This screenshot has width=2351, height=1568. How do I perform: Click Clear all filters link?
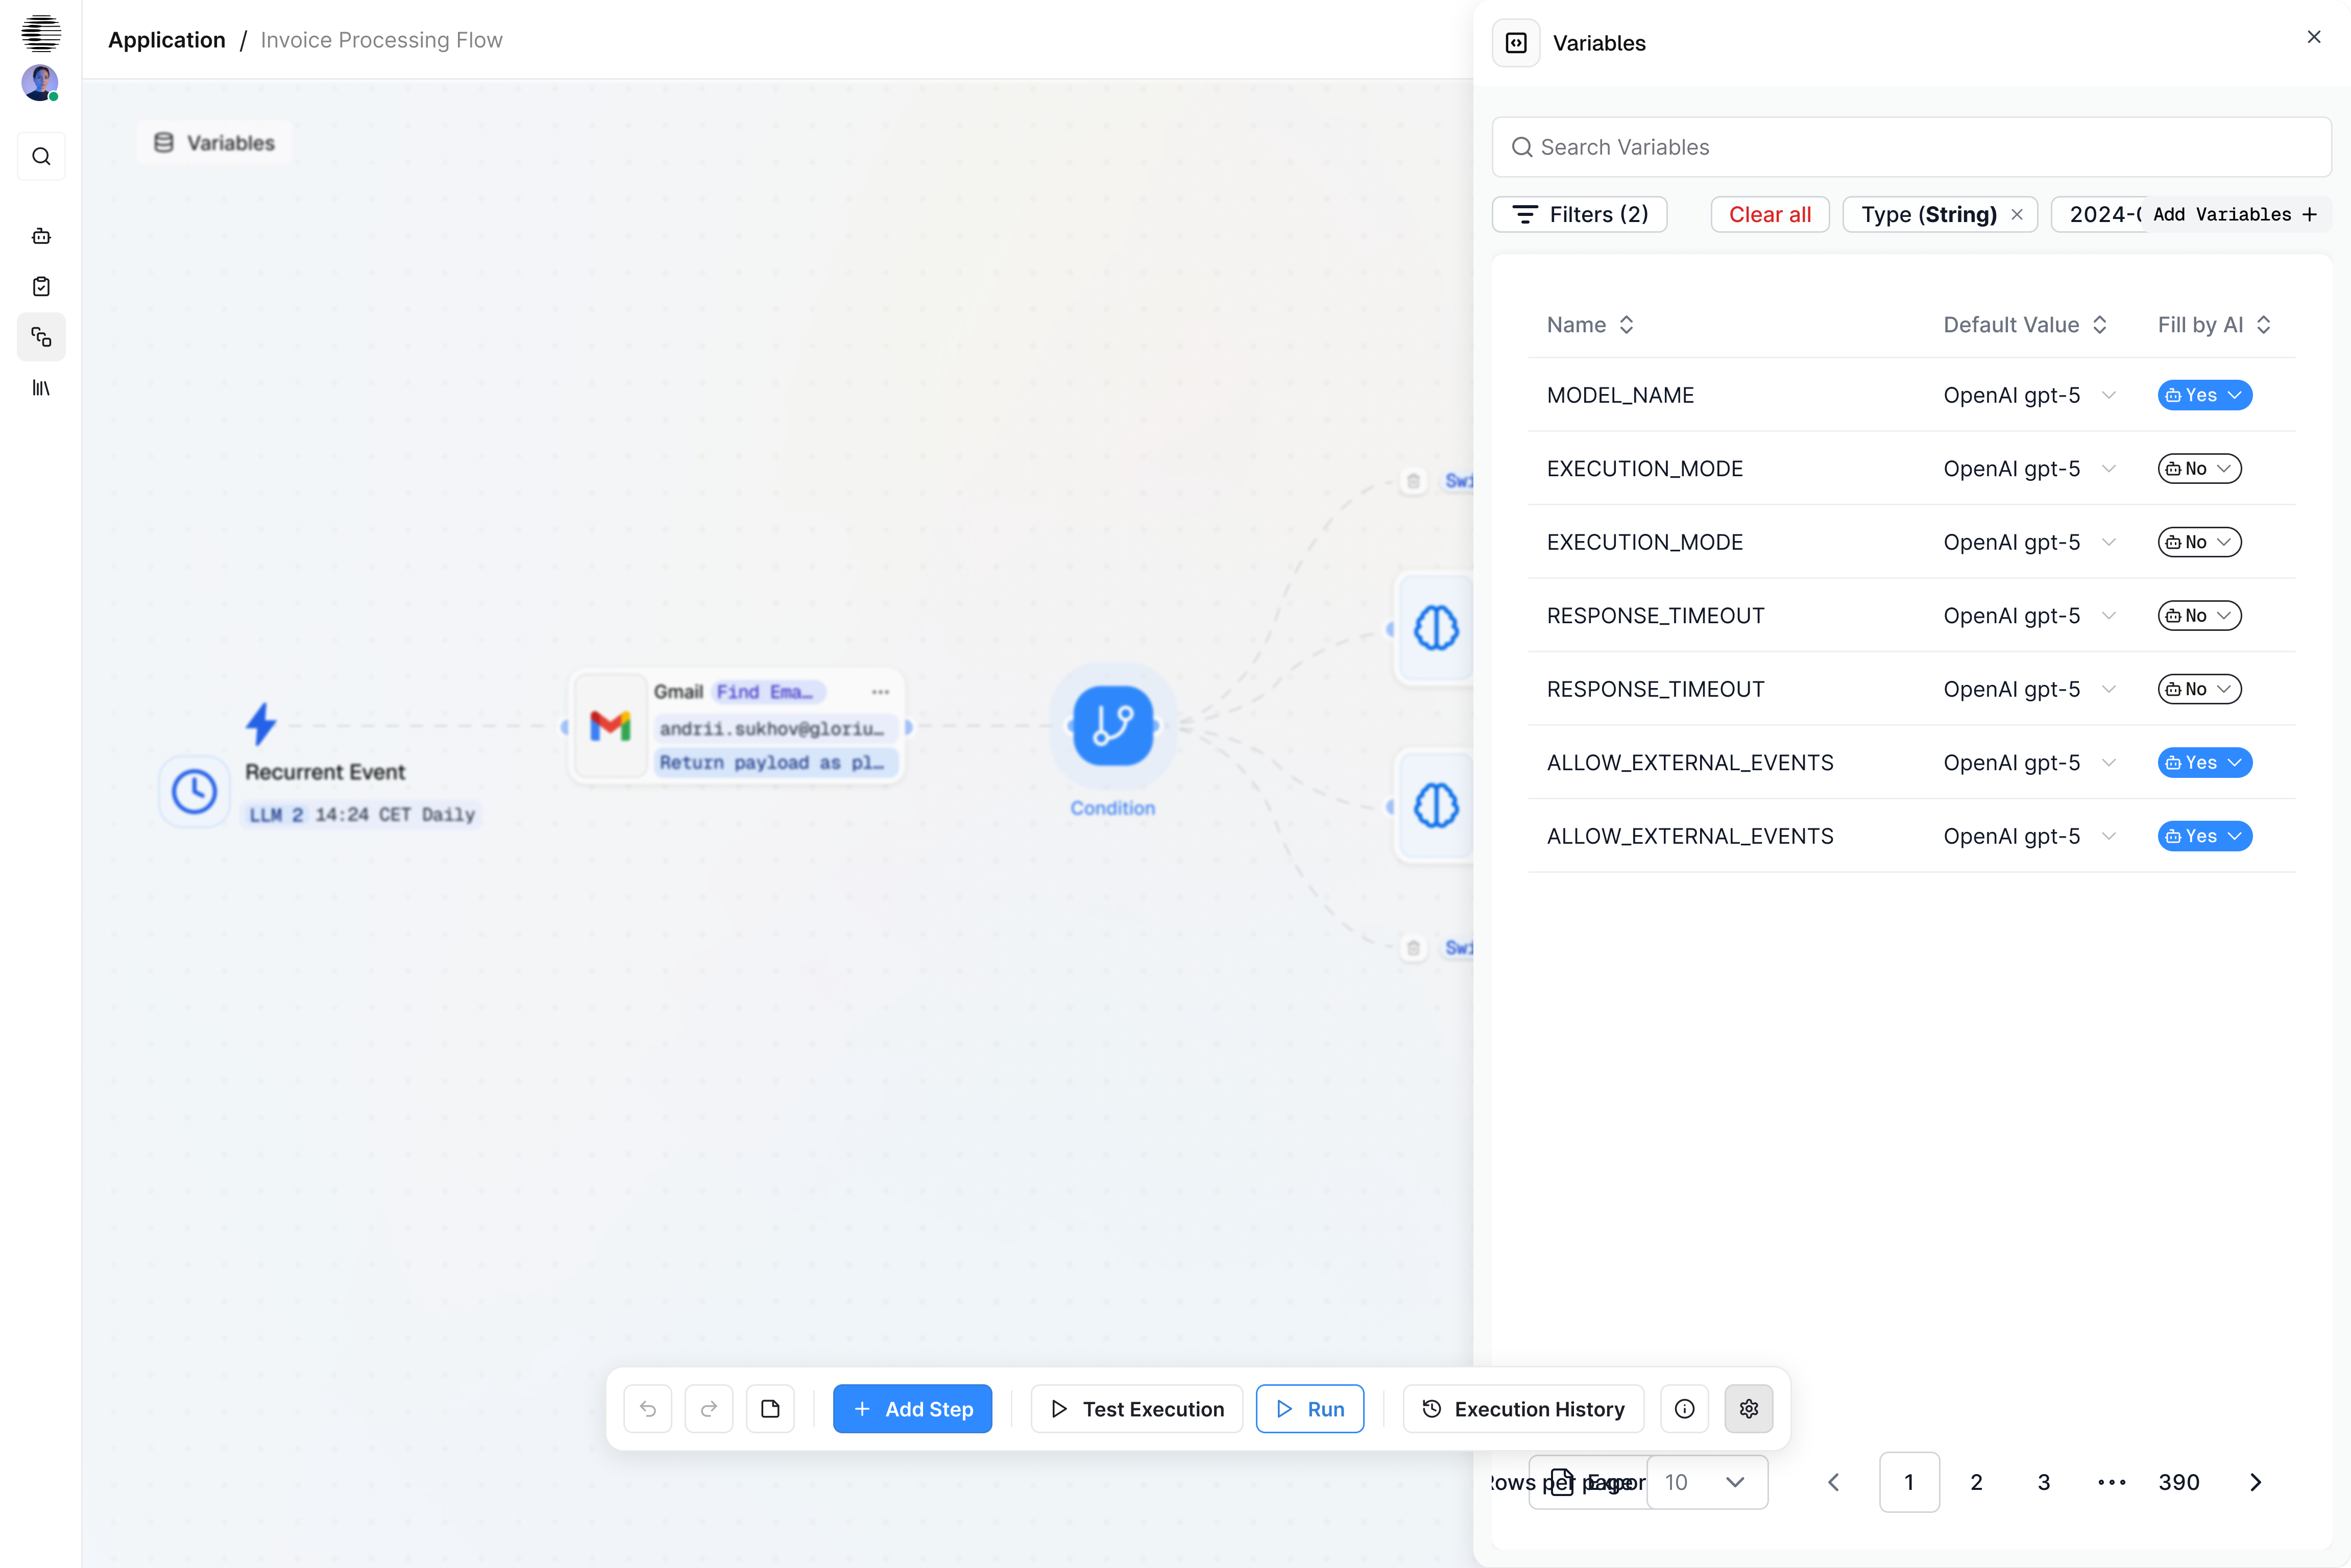1769,214
